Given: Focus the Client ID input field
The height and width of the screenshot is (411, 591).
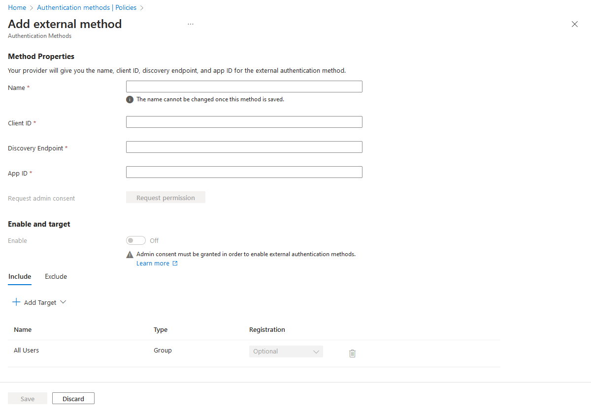Looking at the screenshot, I should pyautogui.click(x=244, y=122).
